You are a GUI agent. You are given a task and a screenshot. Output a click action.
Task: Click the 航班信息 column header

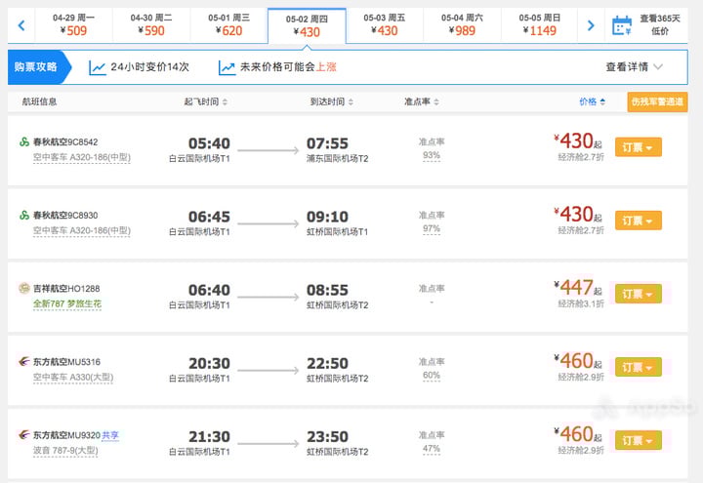39,102
